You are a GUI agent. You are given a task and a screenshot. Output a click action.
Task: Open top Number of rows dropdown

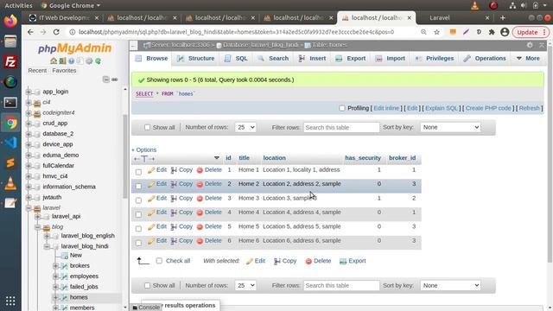[245, 127]
